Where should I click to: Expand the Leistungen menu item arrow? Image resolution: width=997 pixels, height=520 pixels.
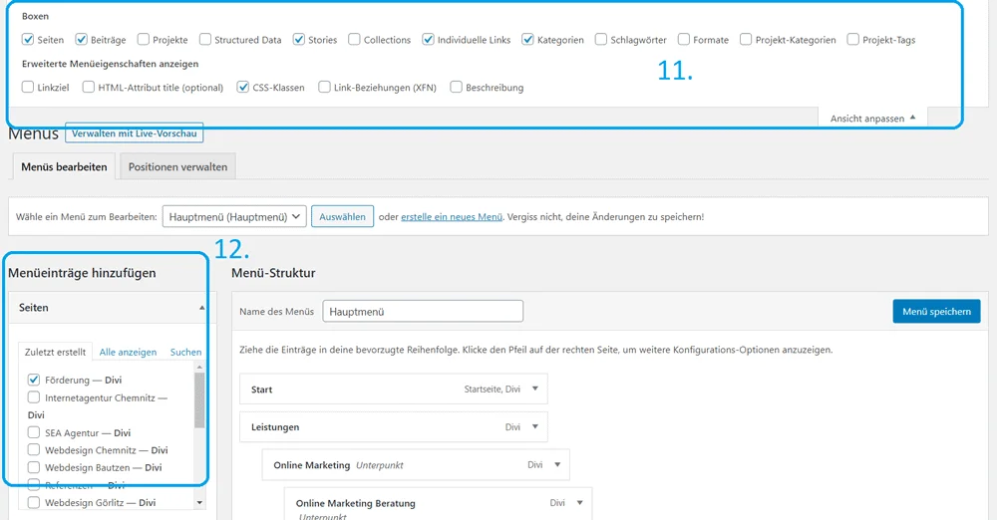pos(535,426)
